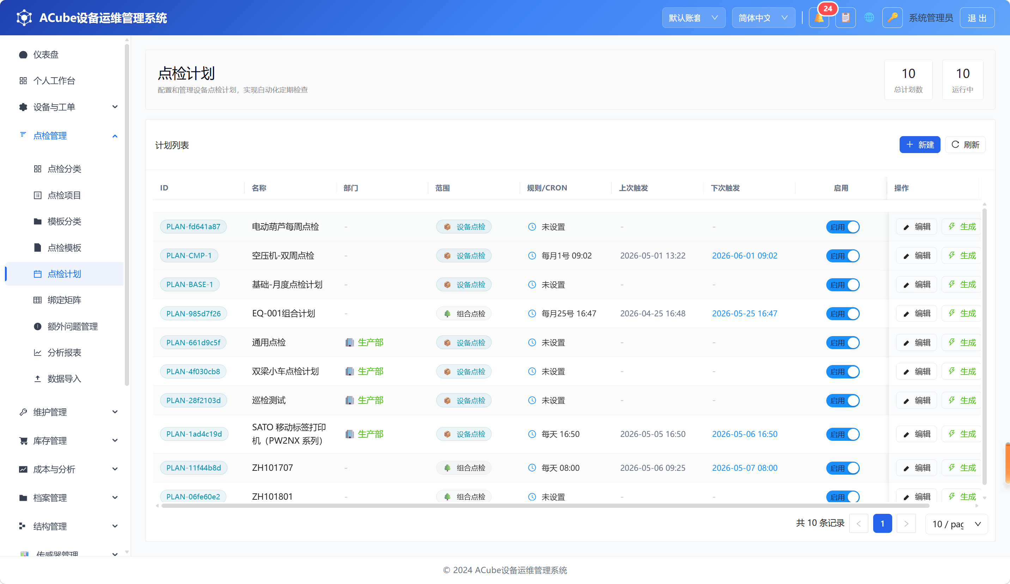
Task: Click 编辑 for SATO 移动标签打印机 plan
Action: click(x=917, y=434)
